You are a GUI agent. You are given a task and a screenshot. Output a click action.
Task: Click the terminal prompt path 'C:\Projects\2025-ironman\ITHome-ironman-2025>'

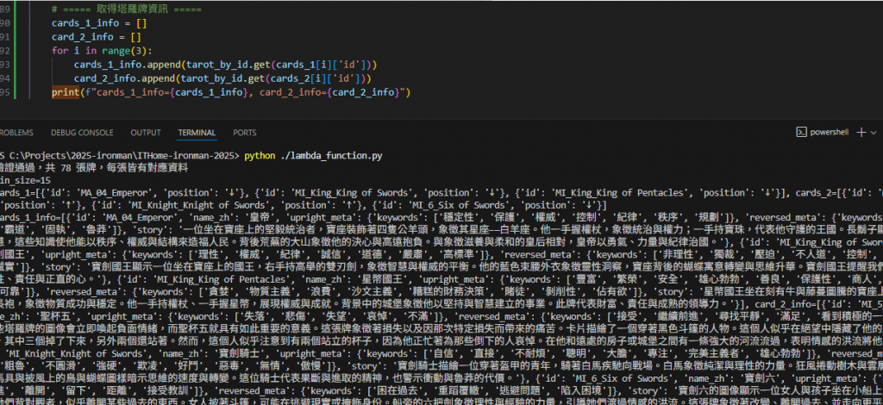point(123,156)
